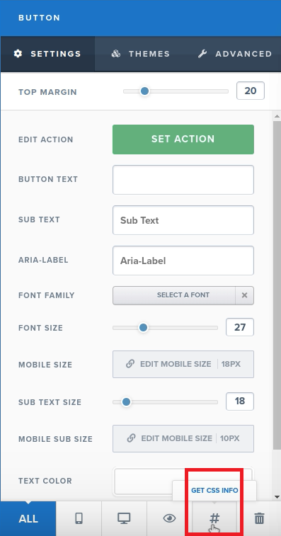Toggle the eye visibility icon
This screenshot has height=536, width=281.
point(169,518)
